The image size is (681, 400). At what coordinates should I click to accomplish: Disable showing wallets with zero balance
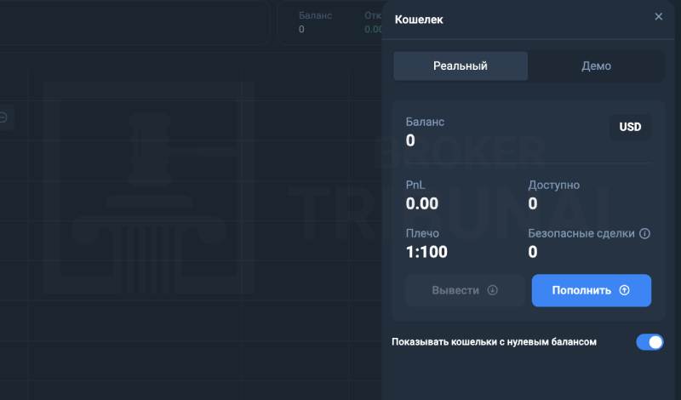(650, 342)
